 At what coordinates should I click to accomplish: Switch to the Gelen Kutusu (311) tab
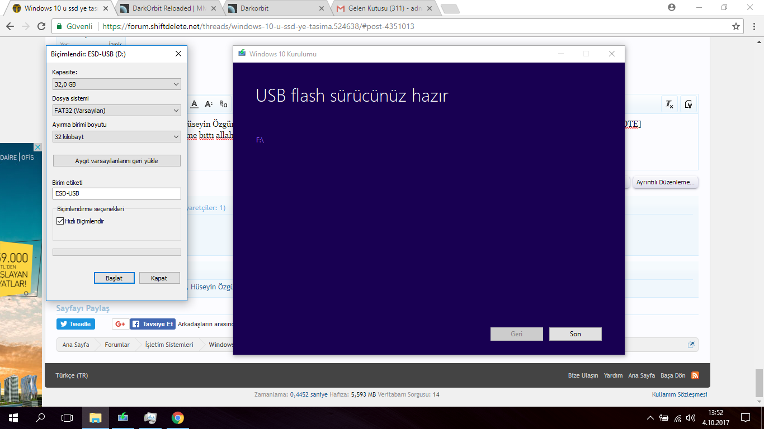pyautogui.click(x=383, y=8)
